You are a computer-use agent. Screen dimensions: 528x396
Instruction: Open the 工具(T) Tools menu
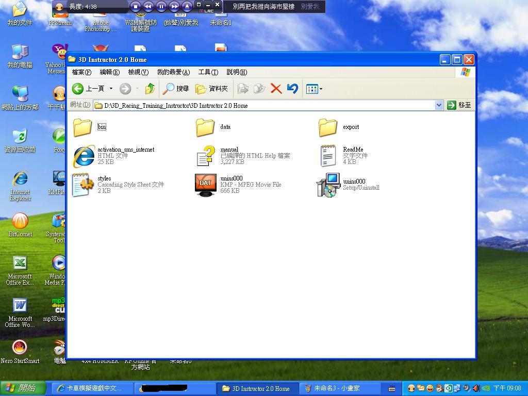208,72
